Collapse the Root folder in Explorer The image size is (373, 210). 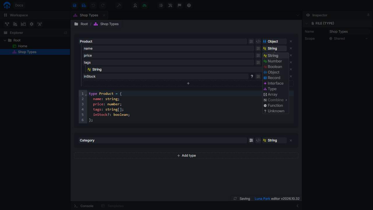pos(5,40)
